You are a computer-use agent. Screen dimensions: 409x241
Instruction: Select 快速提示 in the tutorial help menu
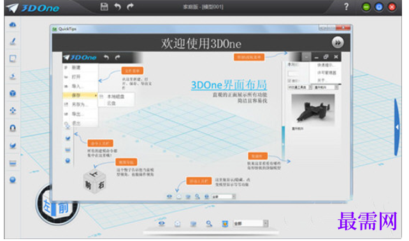point(326,65)
